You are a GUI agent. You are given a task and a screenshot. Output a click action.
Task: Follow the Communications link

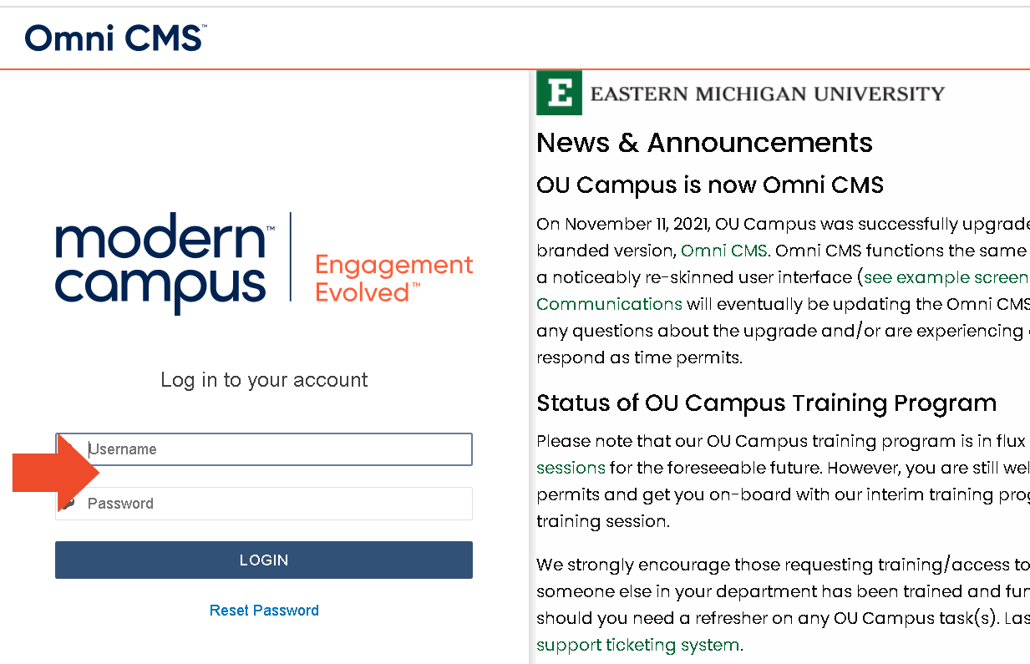click(x=609, y=304)
